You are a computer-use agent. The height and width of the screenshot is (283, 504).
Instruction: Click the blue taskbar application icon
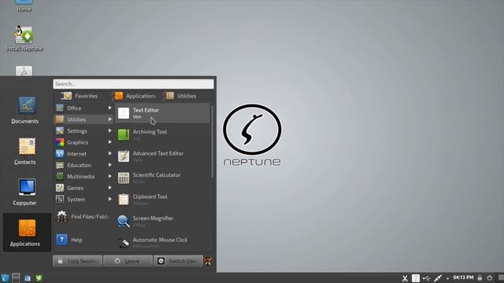[28, 278]
